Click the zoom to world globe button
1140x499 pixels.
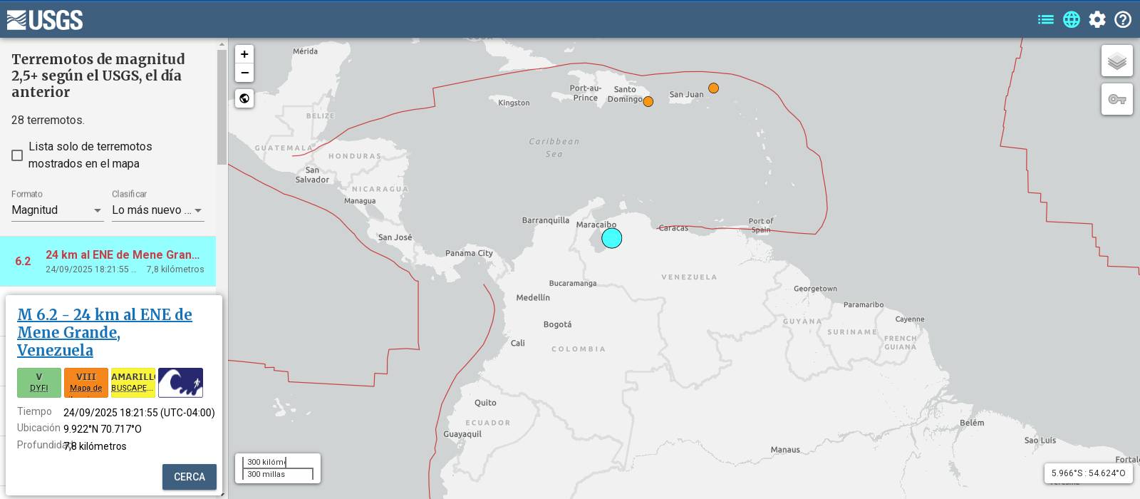tap(244, 98)
